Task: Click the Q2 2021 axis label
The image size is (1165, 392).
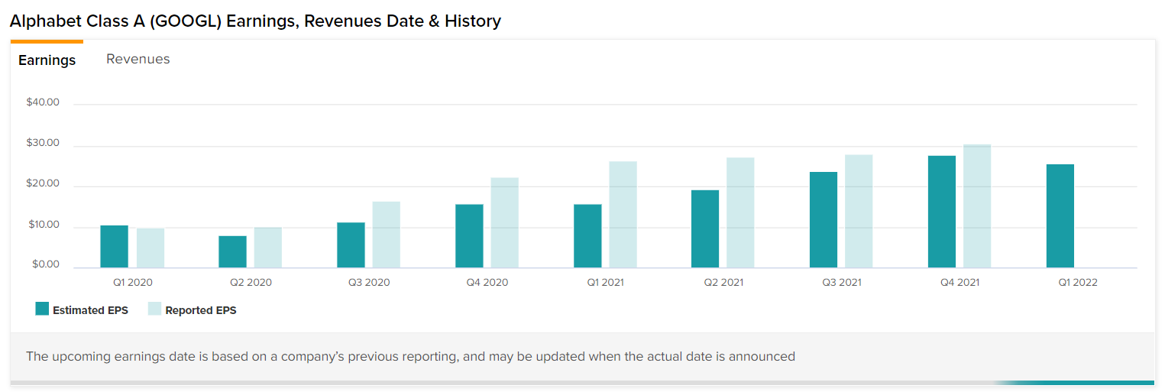Action: [x=723, y=282]
